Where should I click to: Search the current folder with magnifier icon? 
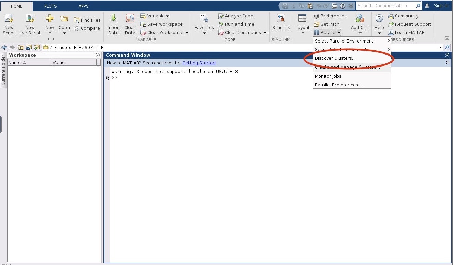pyautogui.click(x=447, y=47)
